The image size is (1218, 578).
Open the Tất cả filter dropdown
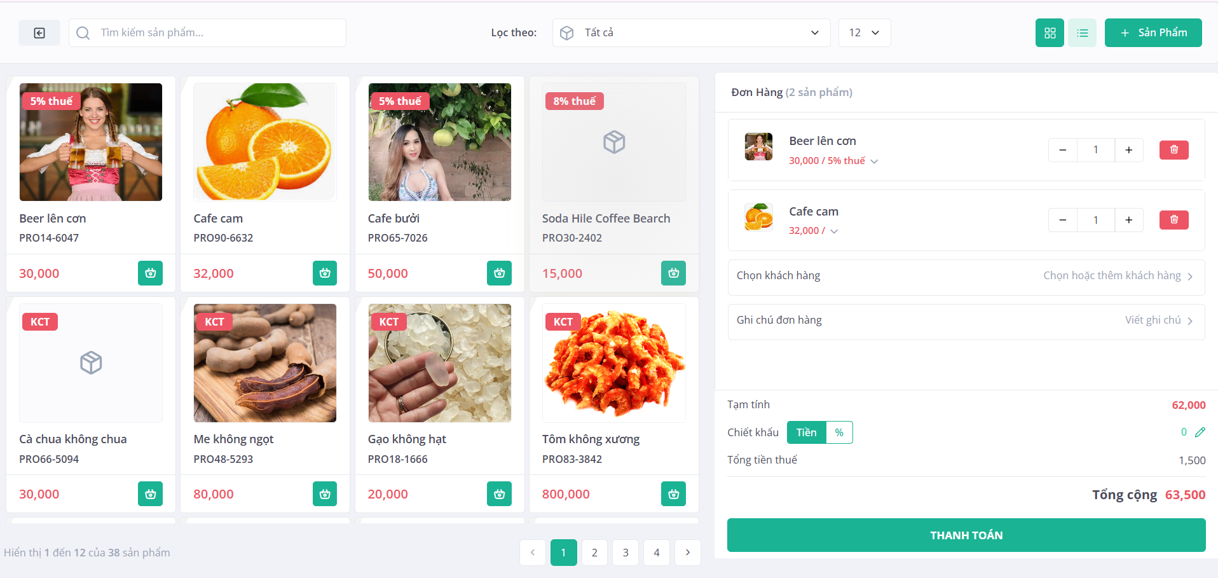pyautogui.click(x=692, y=32)
